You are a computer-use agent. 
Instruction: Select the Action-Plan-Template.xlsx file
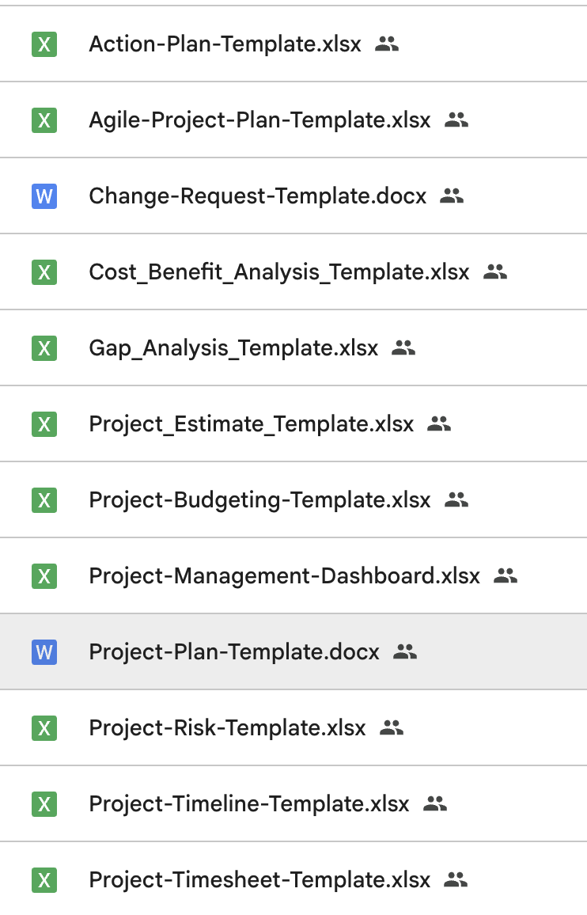pyautogui.click(x=225, y=44)
